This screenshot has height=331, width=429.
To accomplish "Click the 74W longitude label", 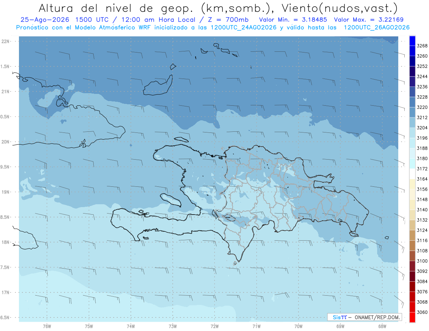I will (131, 326).
